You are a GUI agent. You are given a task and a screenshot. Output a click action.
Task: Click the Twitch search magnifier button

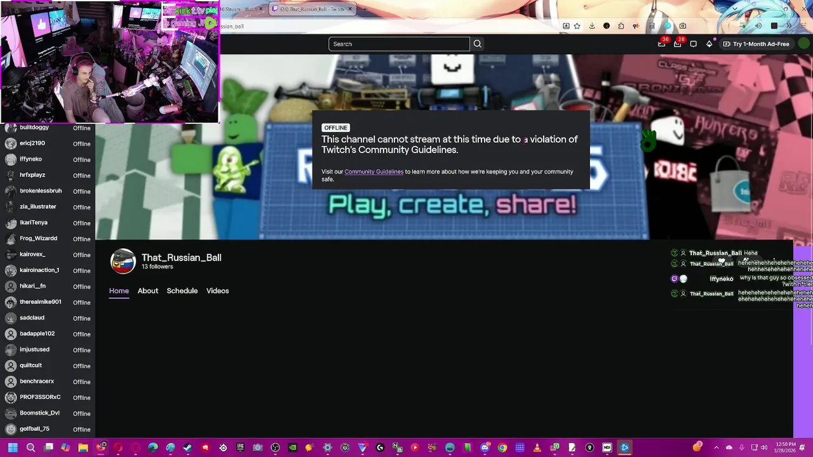(x=478, y=44)
